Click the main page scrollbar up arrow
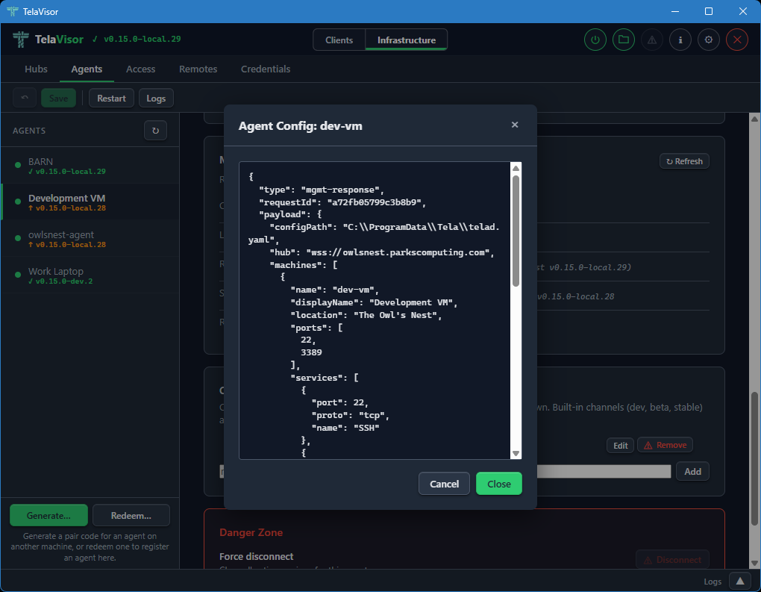761x592 pixels. coord(754,119)
